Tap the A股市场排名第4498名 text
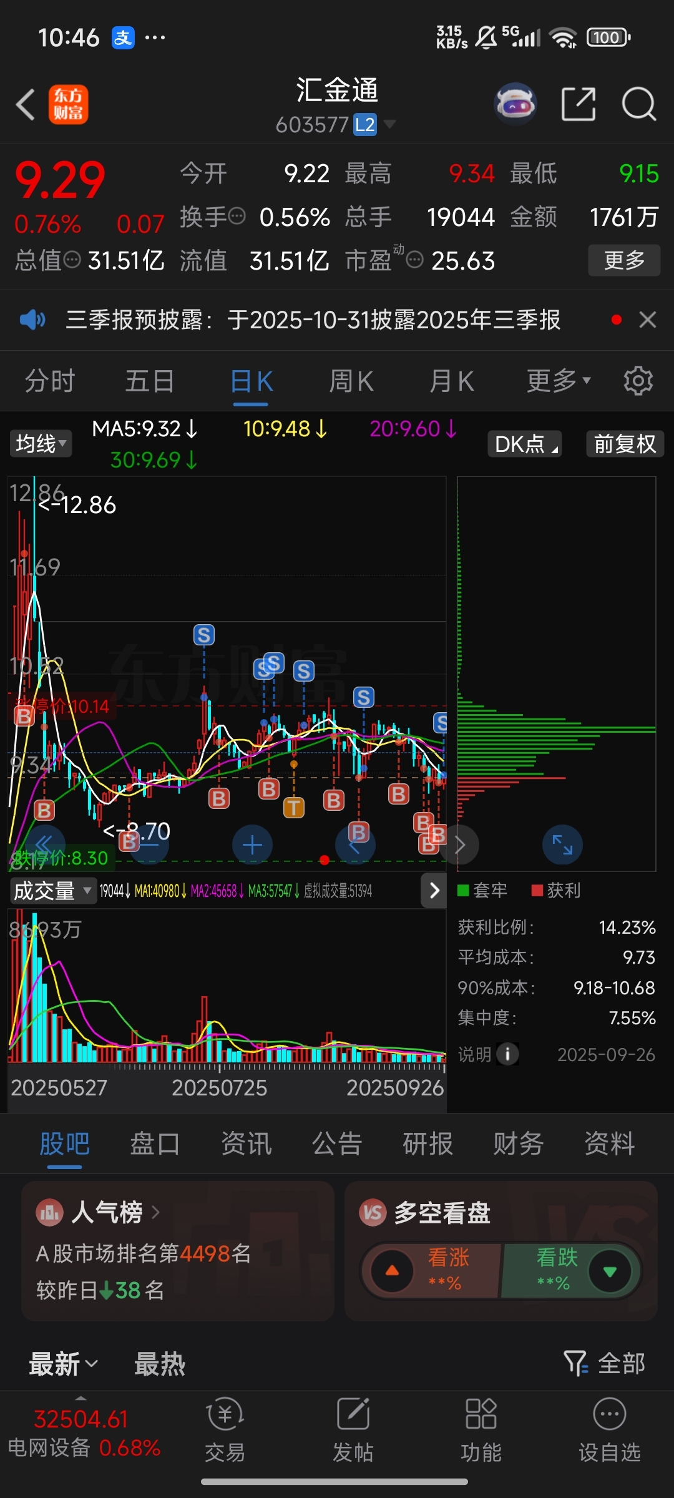Viewport: 674px width, 1498px height. 144,1253
